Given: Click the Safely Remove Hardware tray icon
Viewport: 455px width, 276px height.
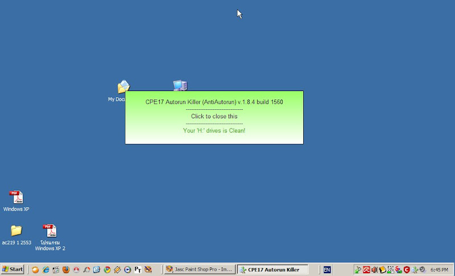Looking at the screenshot, I should tap(358, 270).
